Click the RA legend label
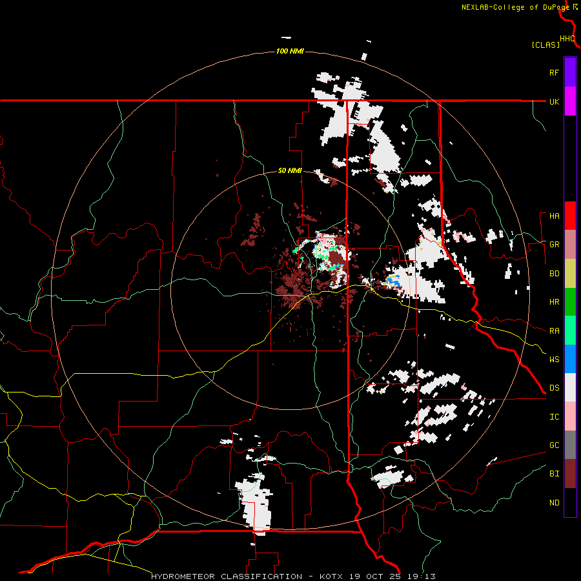This screenshot has height=581, width=581. click(554, 331)
